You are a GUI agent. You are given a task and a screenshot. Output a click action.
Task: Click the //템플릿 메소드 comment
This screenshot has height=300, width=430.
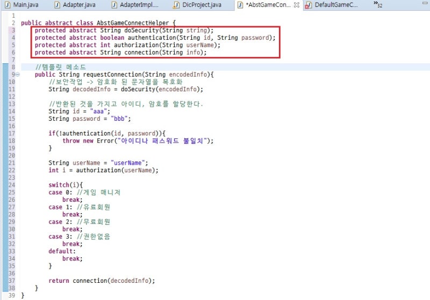coord(61,67)
